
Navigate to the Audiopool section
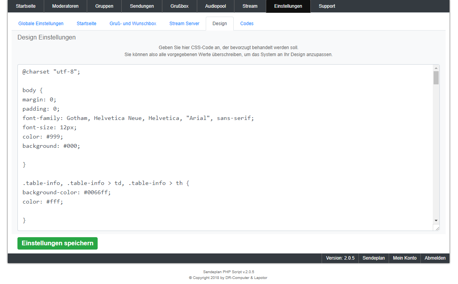point(215,6)
